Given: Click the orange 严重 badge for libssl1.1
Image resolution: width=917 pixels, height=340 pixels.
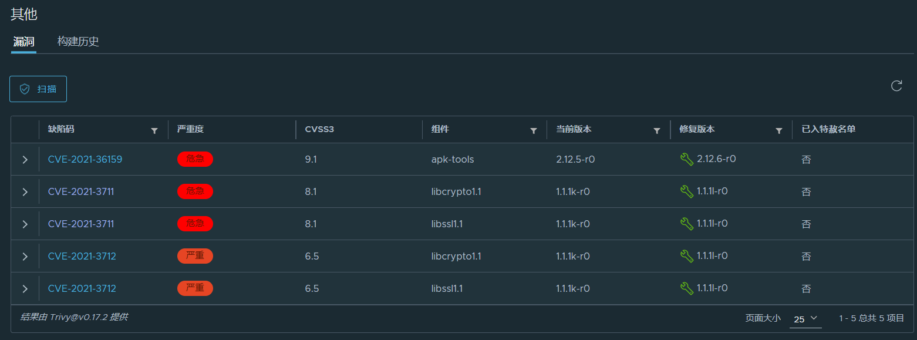Looking at the screenshot, I should [195, 288].
